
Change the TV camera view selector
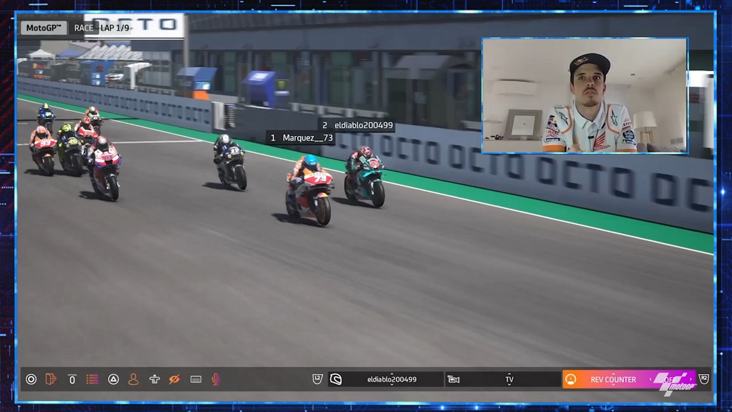click(x=503, y=379)
